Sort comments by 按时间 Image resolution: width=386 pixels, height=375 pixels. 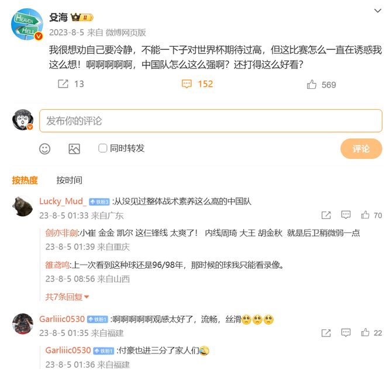69,180
